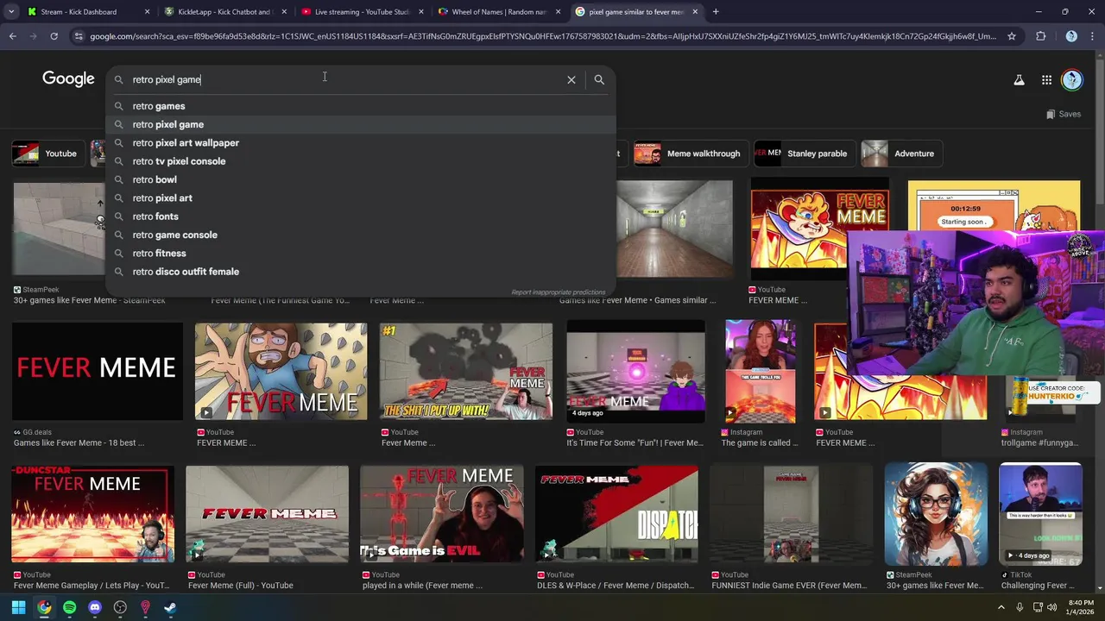This screenshot has height=621, width=1105.
Task: Open the Google account avatar on the page
Action: (1072, 80)
